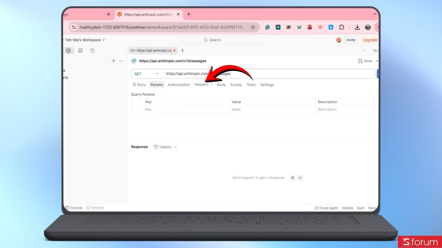Click the Invite button

(351, 40)
